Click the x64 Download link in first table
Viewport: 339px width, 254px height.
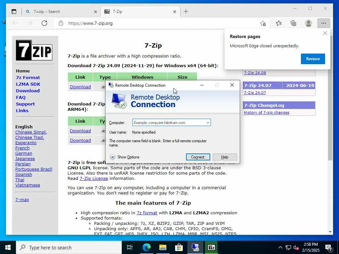pos(80,87)
